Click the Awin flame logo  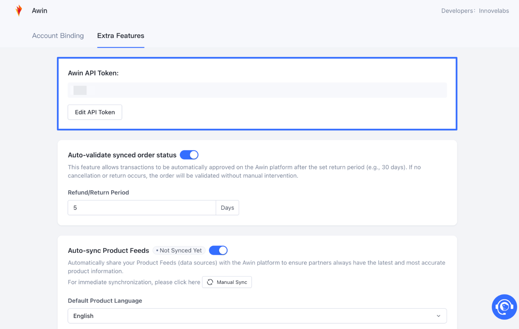click(19, 11)
